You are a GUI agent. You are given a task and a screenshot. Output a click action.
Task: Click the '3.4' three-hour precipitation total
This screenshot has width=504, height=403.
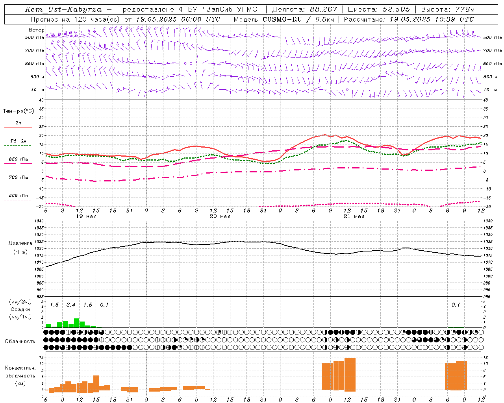[71, 305]
